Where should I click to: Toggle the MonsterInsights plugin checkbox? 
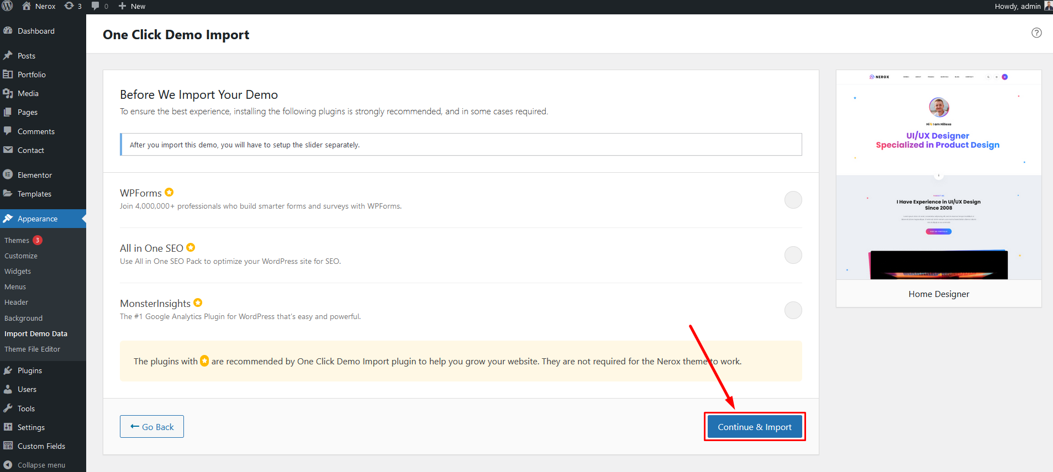pos(793,310)
